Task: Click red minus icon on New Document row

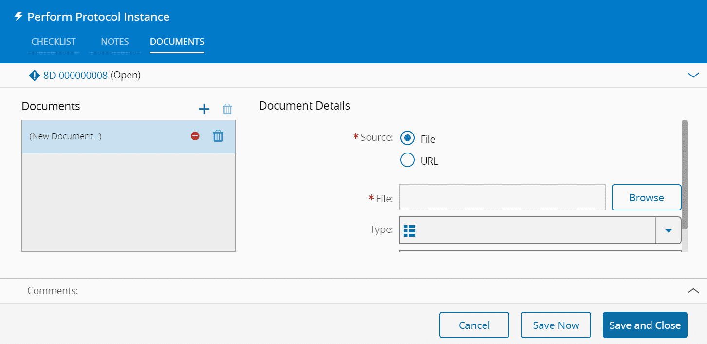Action: coord(195,136)
